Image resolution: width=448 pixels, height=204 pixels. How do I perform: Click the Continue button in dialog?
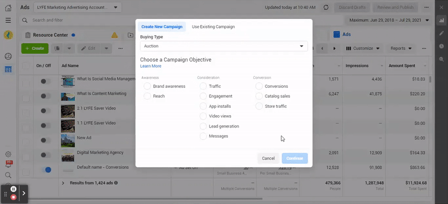(295, 158)
